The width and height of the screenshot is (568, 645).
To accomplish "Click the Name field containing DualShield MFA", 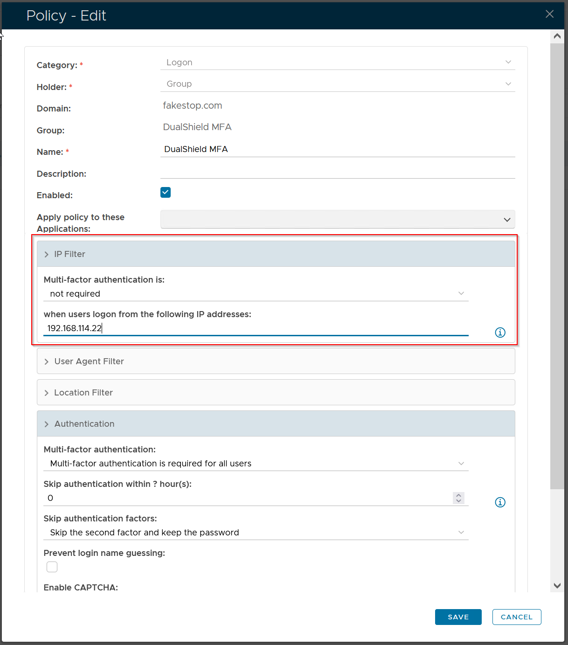I will click(338, 149).
